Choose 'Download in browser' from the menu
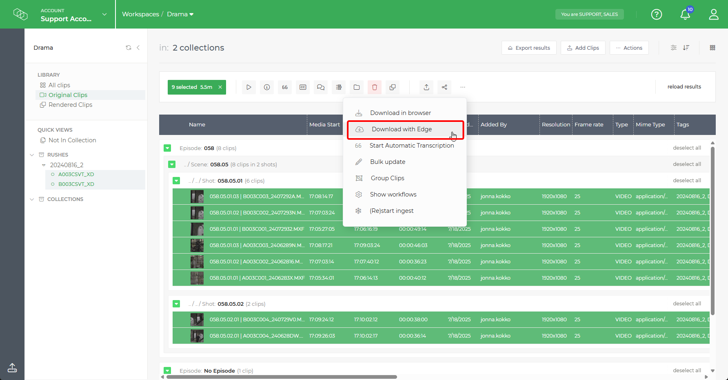The height and width of the screenshot is (380, 728). pyautogui.click(x=400, y=113)
